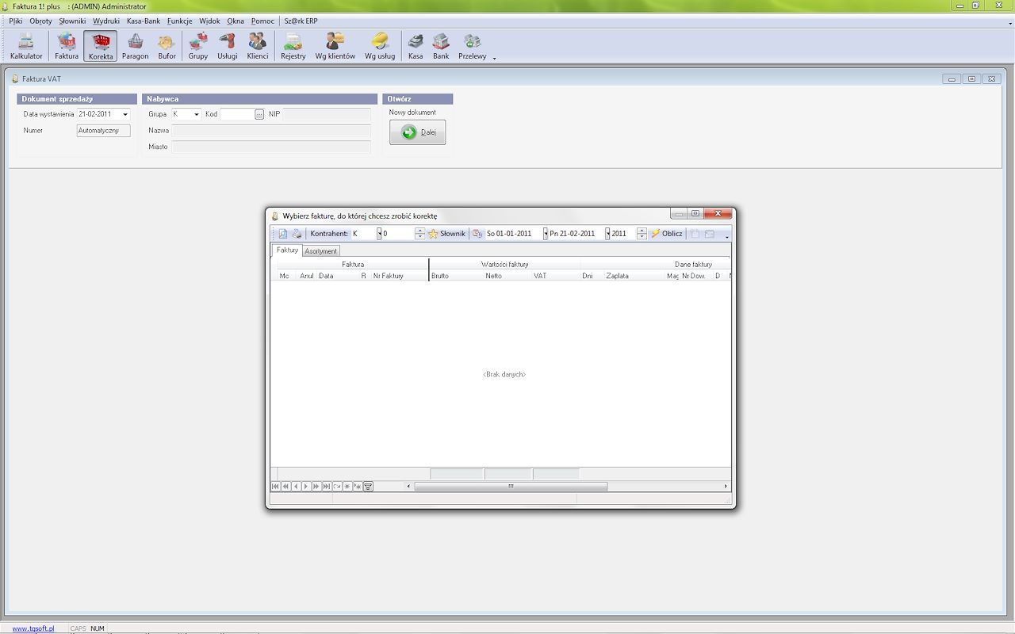The width and height of the screenshot is (1015, 634).
Task: Open the Pliki menu
Action: pos(16,21)
